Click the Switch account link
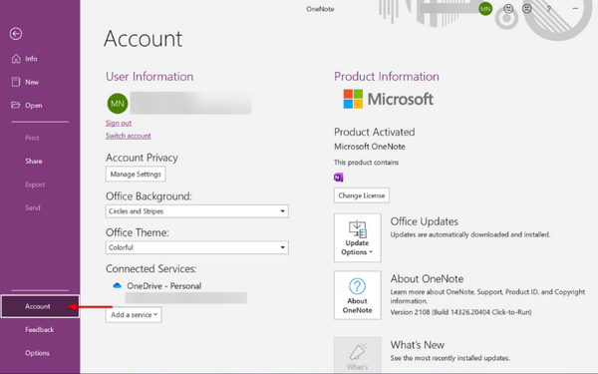 click(x=129, y=136)
